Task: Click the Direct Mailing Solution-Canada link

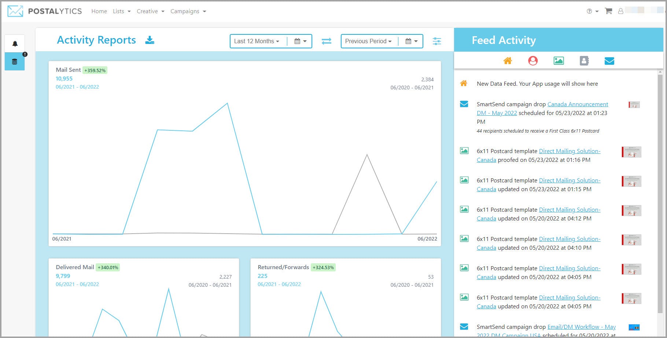Action: pyautogui.click(x=569, y=151)
